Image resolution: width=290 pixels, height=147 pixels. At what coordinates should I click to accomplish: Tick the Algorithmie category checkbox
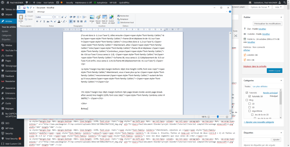point(250,111)
